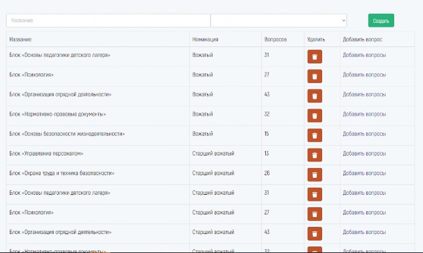This screenshot has height=253, width=423.
Task: Add questions to «Управление персоналом» block
Action: coord(364,154)
